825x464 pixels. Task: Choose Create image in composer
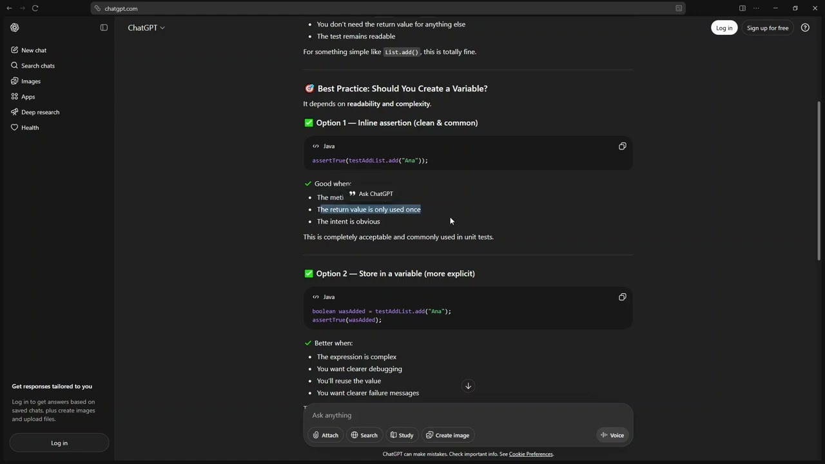point(447,435)
